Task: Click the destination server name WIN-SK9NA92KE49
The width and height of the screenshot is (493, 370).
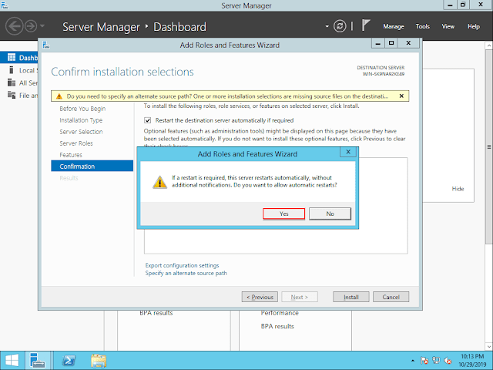Action: [x=384, y=74]
